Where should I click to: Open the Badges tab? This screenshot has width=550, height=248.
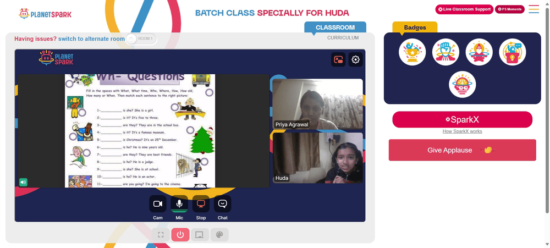(x=415, y=27)
